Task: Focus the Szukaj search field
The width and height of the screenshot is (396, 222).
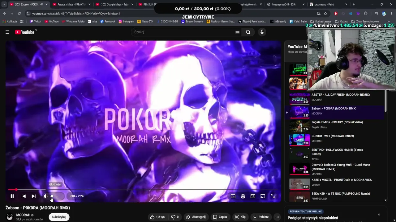Action: click(x=183, y=32)
